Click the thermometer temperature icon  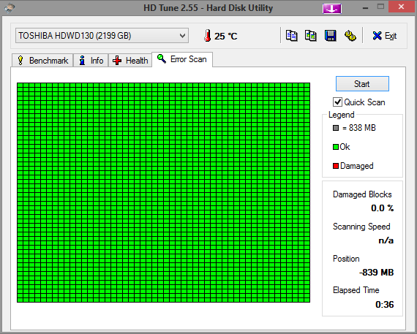pos(208,36)
